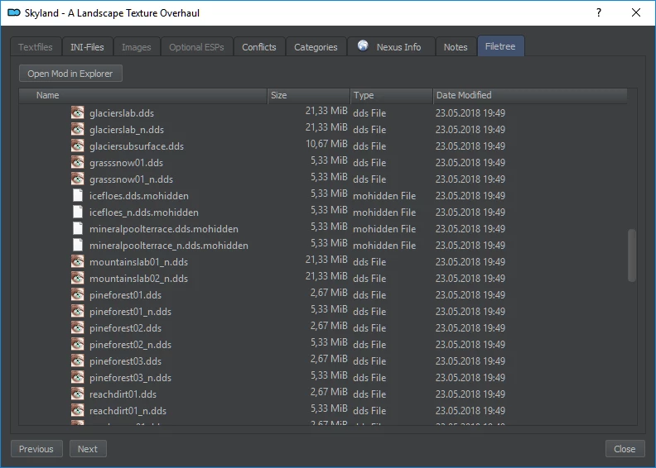Go to the Next mod
The width and height of the screenshot is (656, 468).
[88, 449]
